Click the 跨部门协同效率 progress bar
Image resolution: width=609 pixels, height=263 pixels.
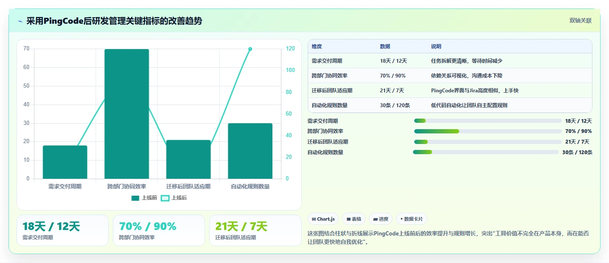[x=488, y=131]
